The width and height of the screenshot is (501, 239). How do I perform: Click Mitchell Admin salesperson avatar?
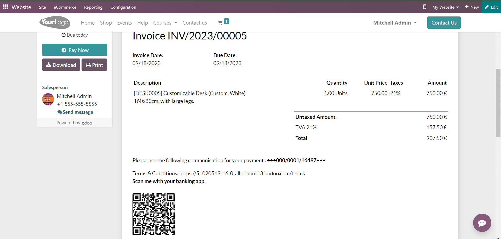[x=48, y=99]
